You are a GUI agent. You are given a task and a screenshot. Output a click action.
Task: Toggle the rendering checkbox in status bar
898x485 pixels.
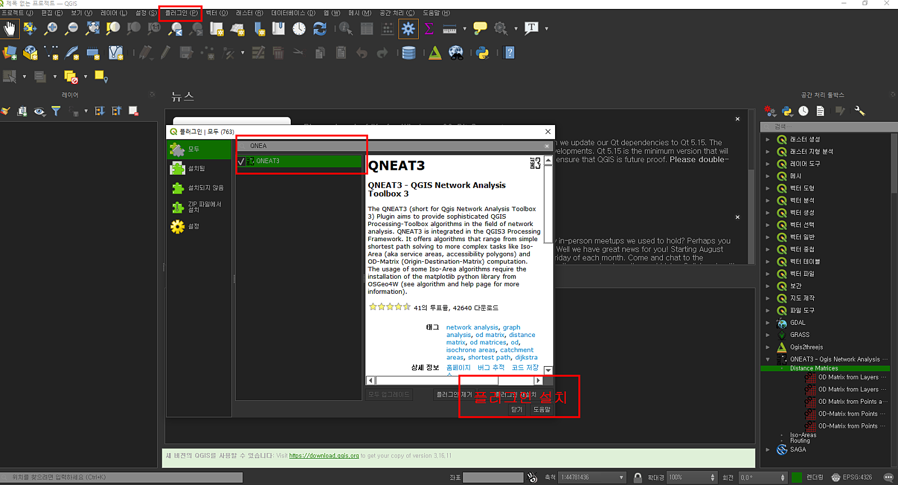pos(797,478)
